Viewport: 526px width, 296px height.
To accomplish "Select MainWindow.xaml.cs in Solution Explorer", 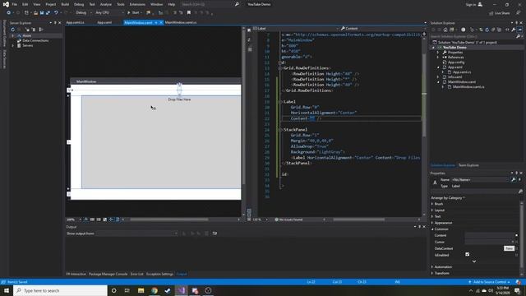I will click(x=468, y=87).
